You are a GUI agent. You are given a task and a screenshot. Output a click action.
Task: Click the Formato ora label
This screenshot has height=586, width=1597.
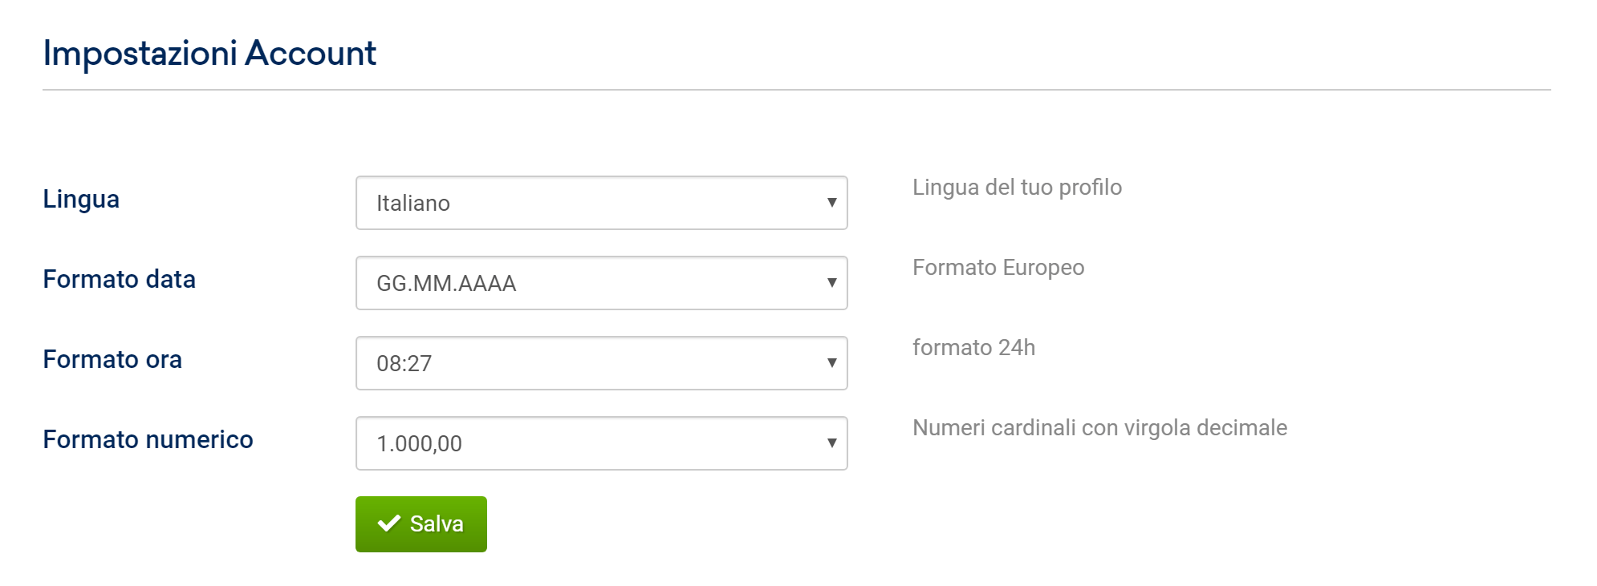tap(112, 359)
